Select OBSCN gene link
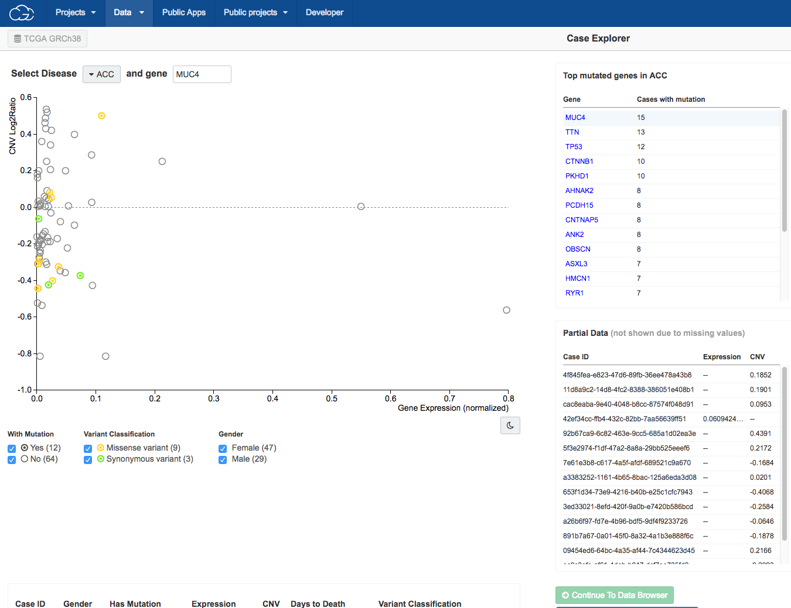Screen dimensions: 791x608 coord(578,249)
